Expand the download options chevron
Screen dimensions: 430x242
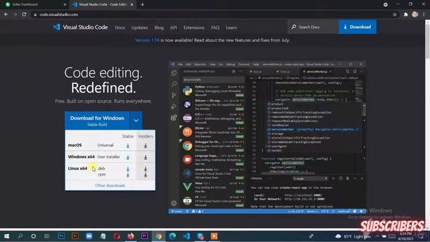coord(136,120)
